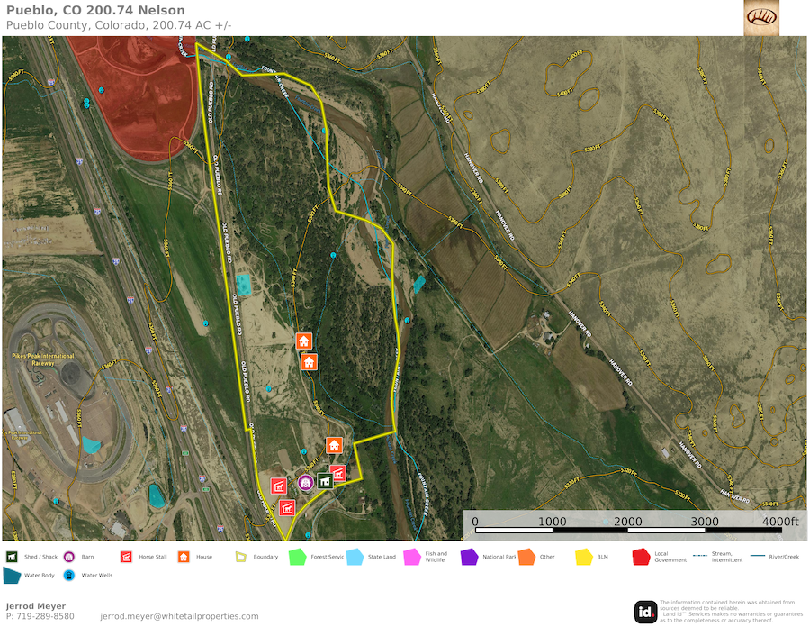This screenshot has height=627, width=810.
Task: Click the Horse Stall icon in the legend
Action: (126, 557)
